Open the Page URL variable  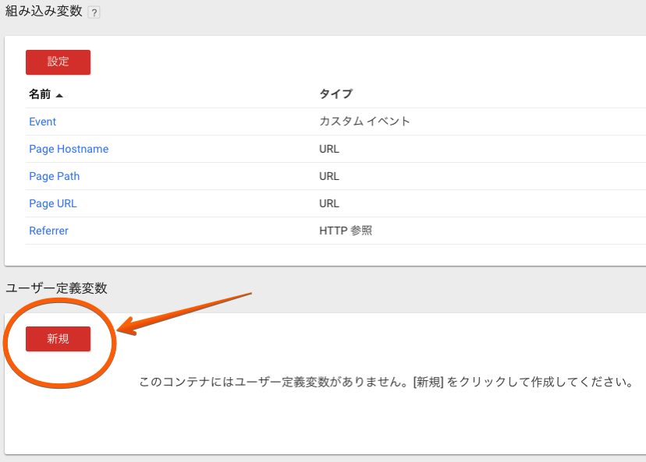(53, 203)
